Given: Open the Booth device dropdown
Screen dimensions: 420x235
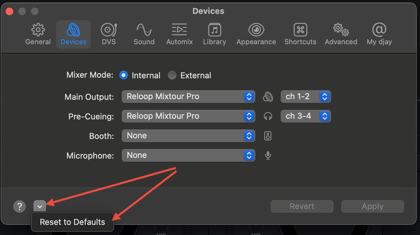Looking at the screenshot, I should pos(188,136).
